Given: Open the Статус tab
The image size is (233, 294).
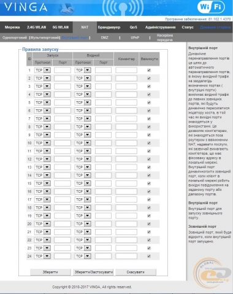Looking at the screenshot, I should [x=188, y=27].
